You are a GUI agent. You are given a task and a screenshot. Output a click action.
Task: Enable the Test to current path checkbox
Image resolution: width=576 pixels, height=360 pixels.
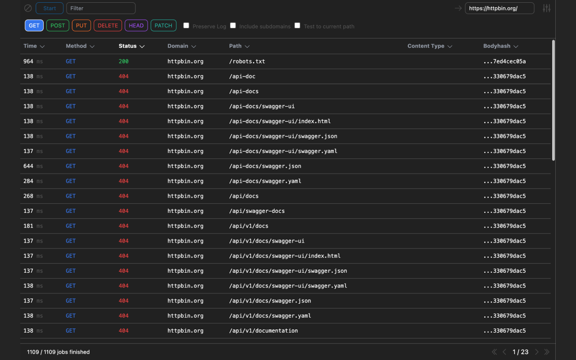[x=297, y=26]
